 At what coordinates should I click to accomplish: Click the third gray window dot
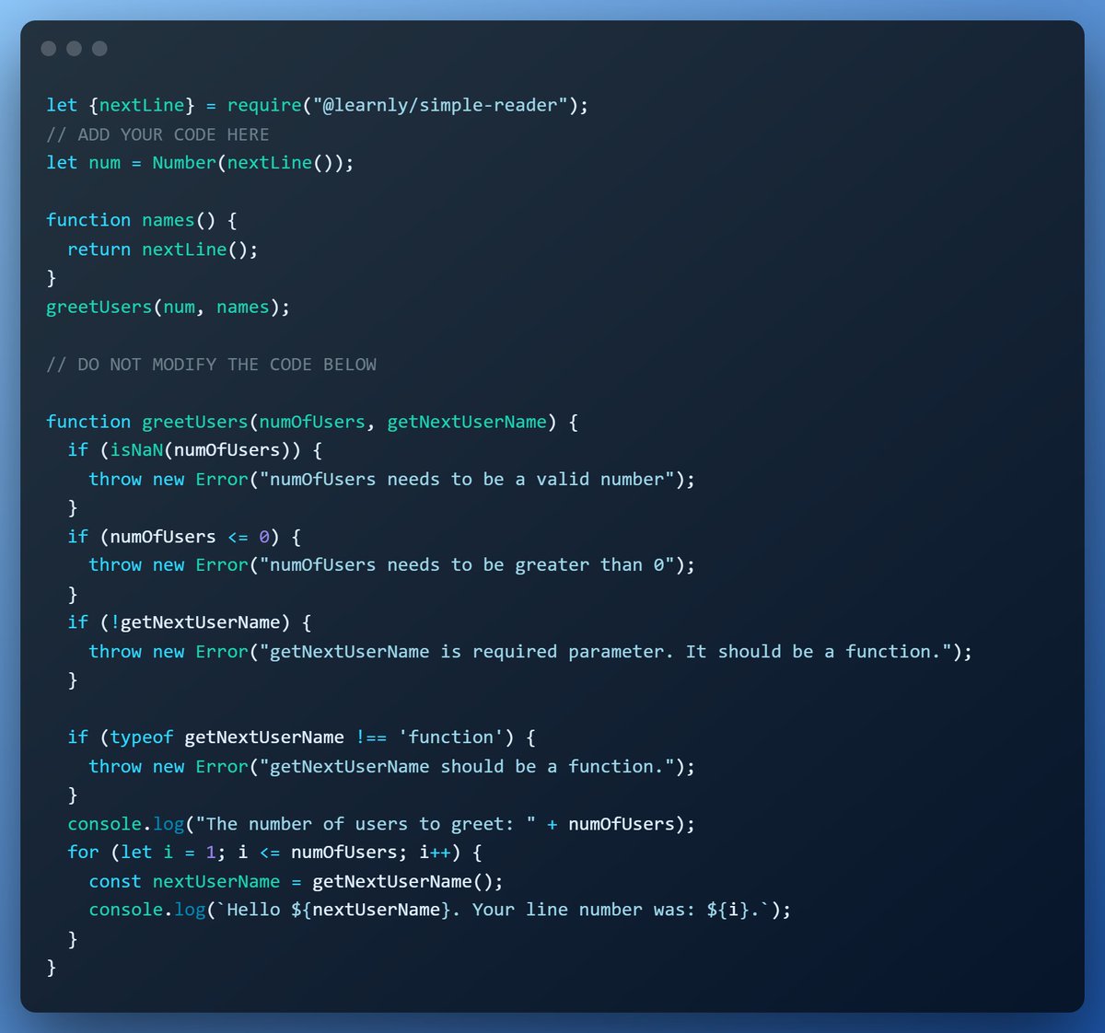click(99, 48)
